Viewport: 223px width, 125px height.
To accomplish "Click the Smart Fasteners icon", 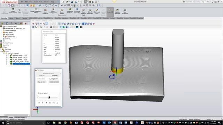I will [45, 10].
